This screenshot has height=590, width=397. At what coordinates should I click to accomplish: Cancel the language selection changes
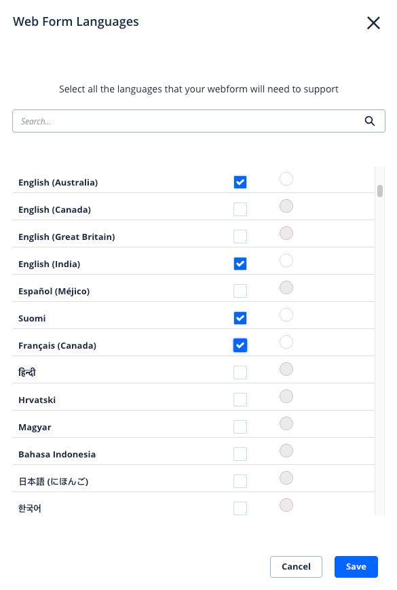click(x=296, y=566)
